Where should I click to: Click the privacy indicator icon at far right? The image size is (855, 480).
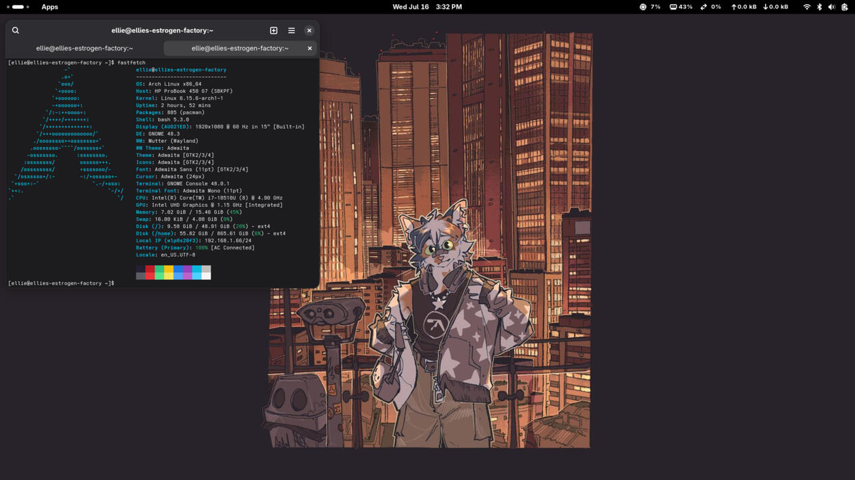[844, 7]
